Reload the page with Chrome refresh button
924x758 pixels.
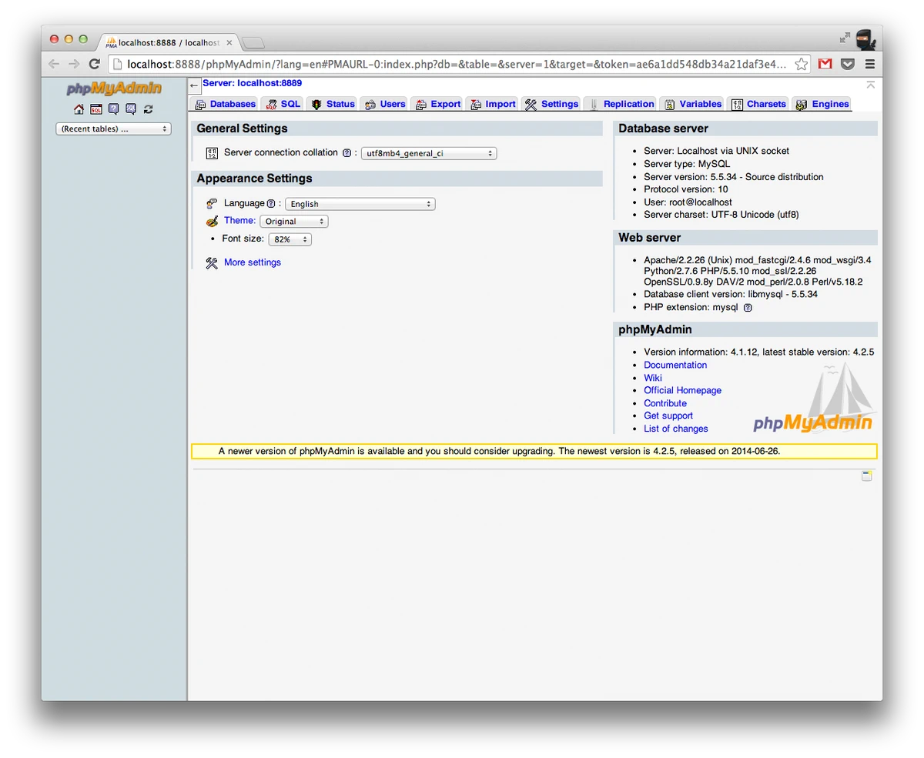pyautogui.click(x=95, y=64)
